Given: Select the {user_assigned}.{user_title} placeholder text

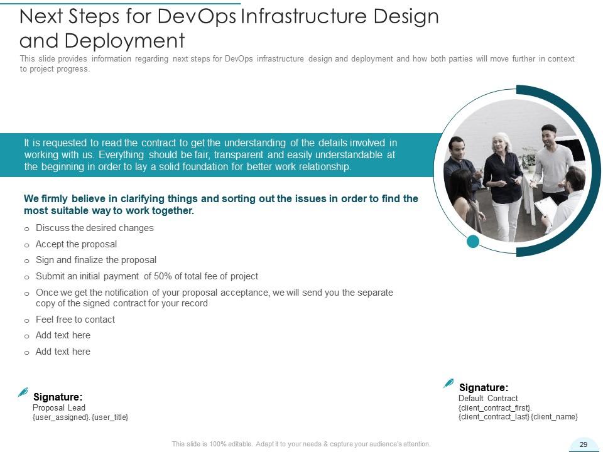Looking at the screenshot, I should (80, 417).
